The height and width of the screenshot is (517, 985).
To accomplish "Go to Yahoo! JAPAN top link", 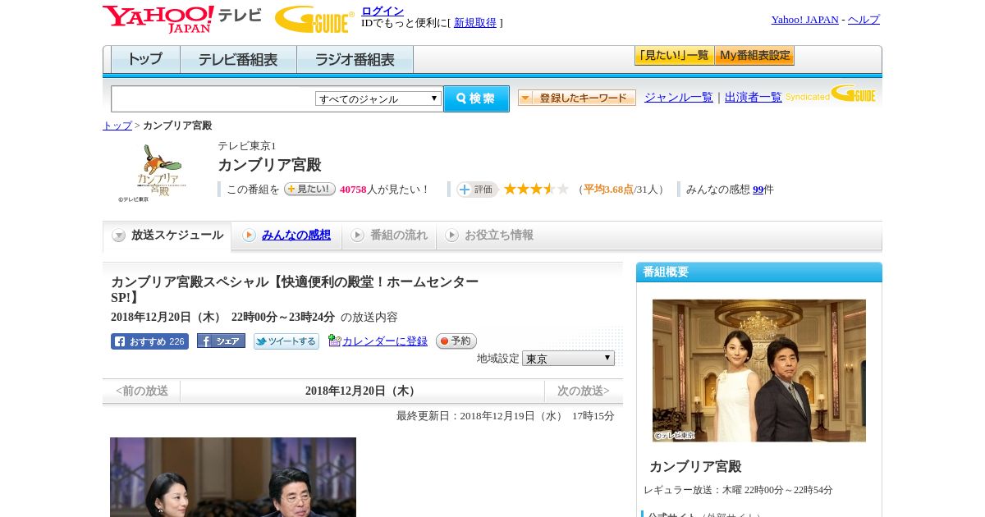I will coord(804,20).
